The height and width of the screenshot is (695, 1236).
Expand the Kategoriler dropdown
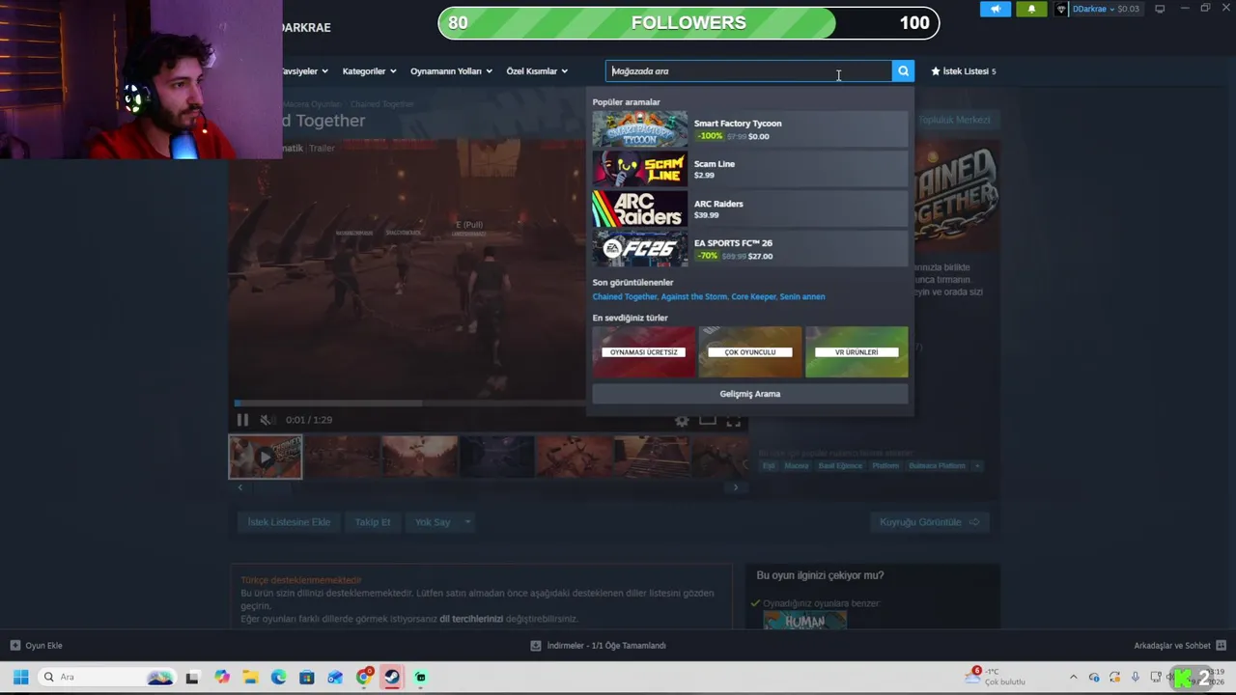click(x=369, y=70)
